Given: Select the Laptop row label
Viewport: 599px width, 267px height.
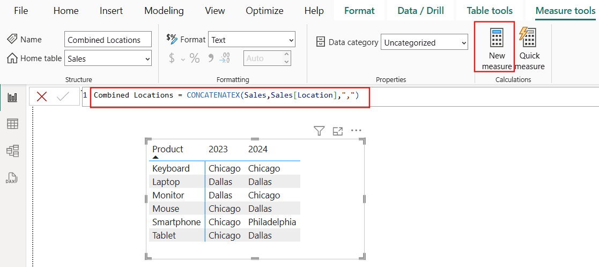Looking at the screenshot, I should pos(166,182).
